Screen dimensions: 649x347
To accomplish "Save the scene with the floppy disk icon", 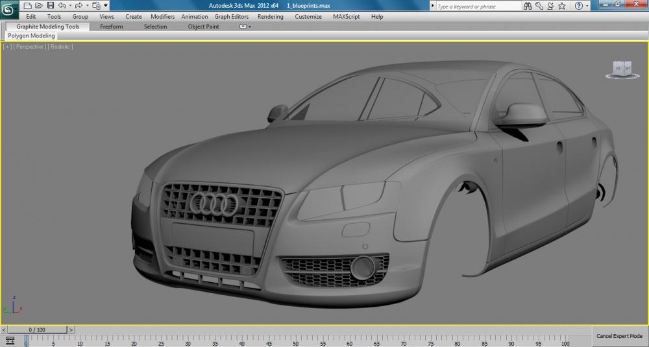I will 51,5.
